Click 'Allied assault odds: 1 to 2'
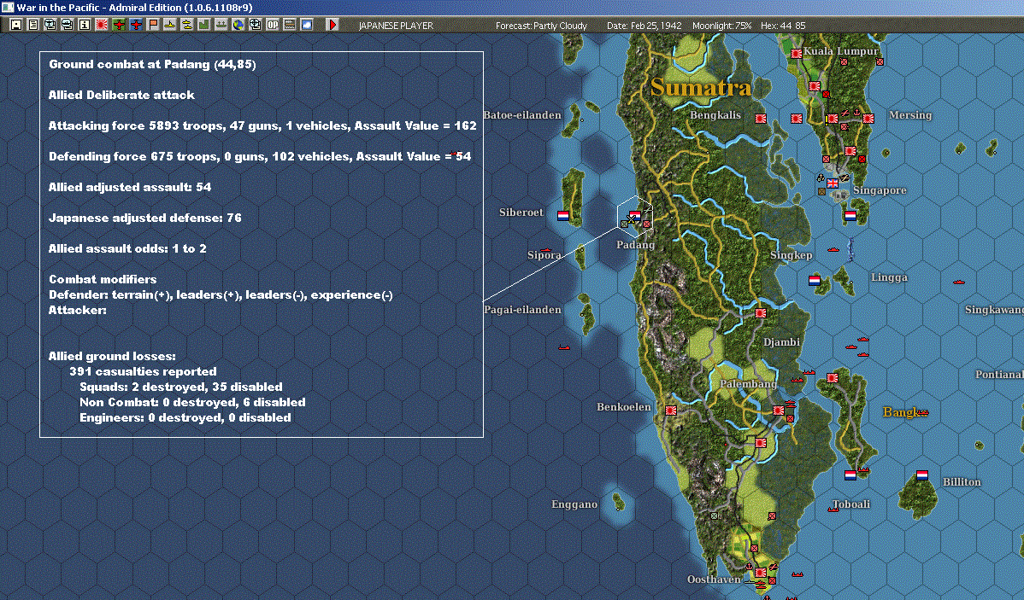Viewport: 1024px width, 600px height. click(x=127, y=248)
